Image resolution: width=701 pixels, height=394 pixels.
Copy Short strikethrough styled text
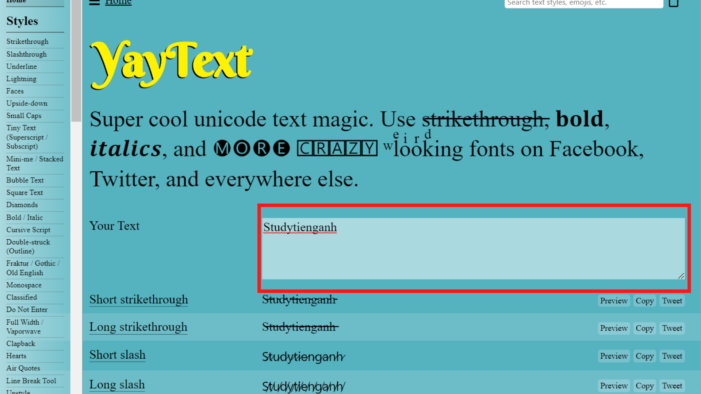[x=644, y=301]
